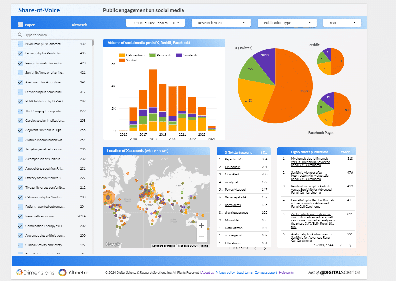Zoom out on the map
Screen dimensions: 396x281
click(x=201, y=236)
